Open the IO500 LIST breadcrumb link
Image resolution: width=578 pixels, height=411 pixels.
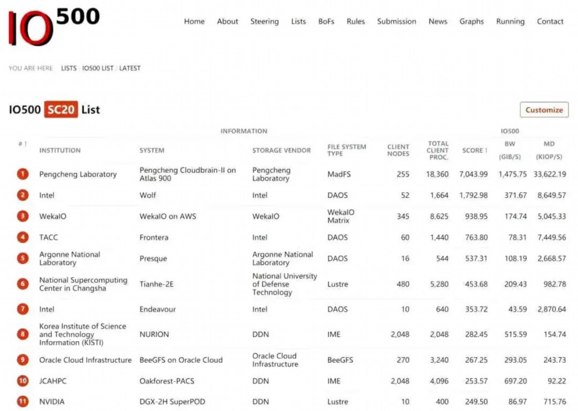point(98,68)
